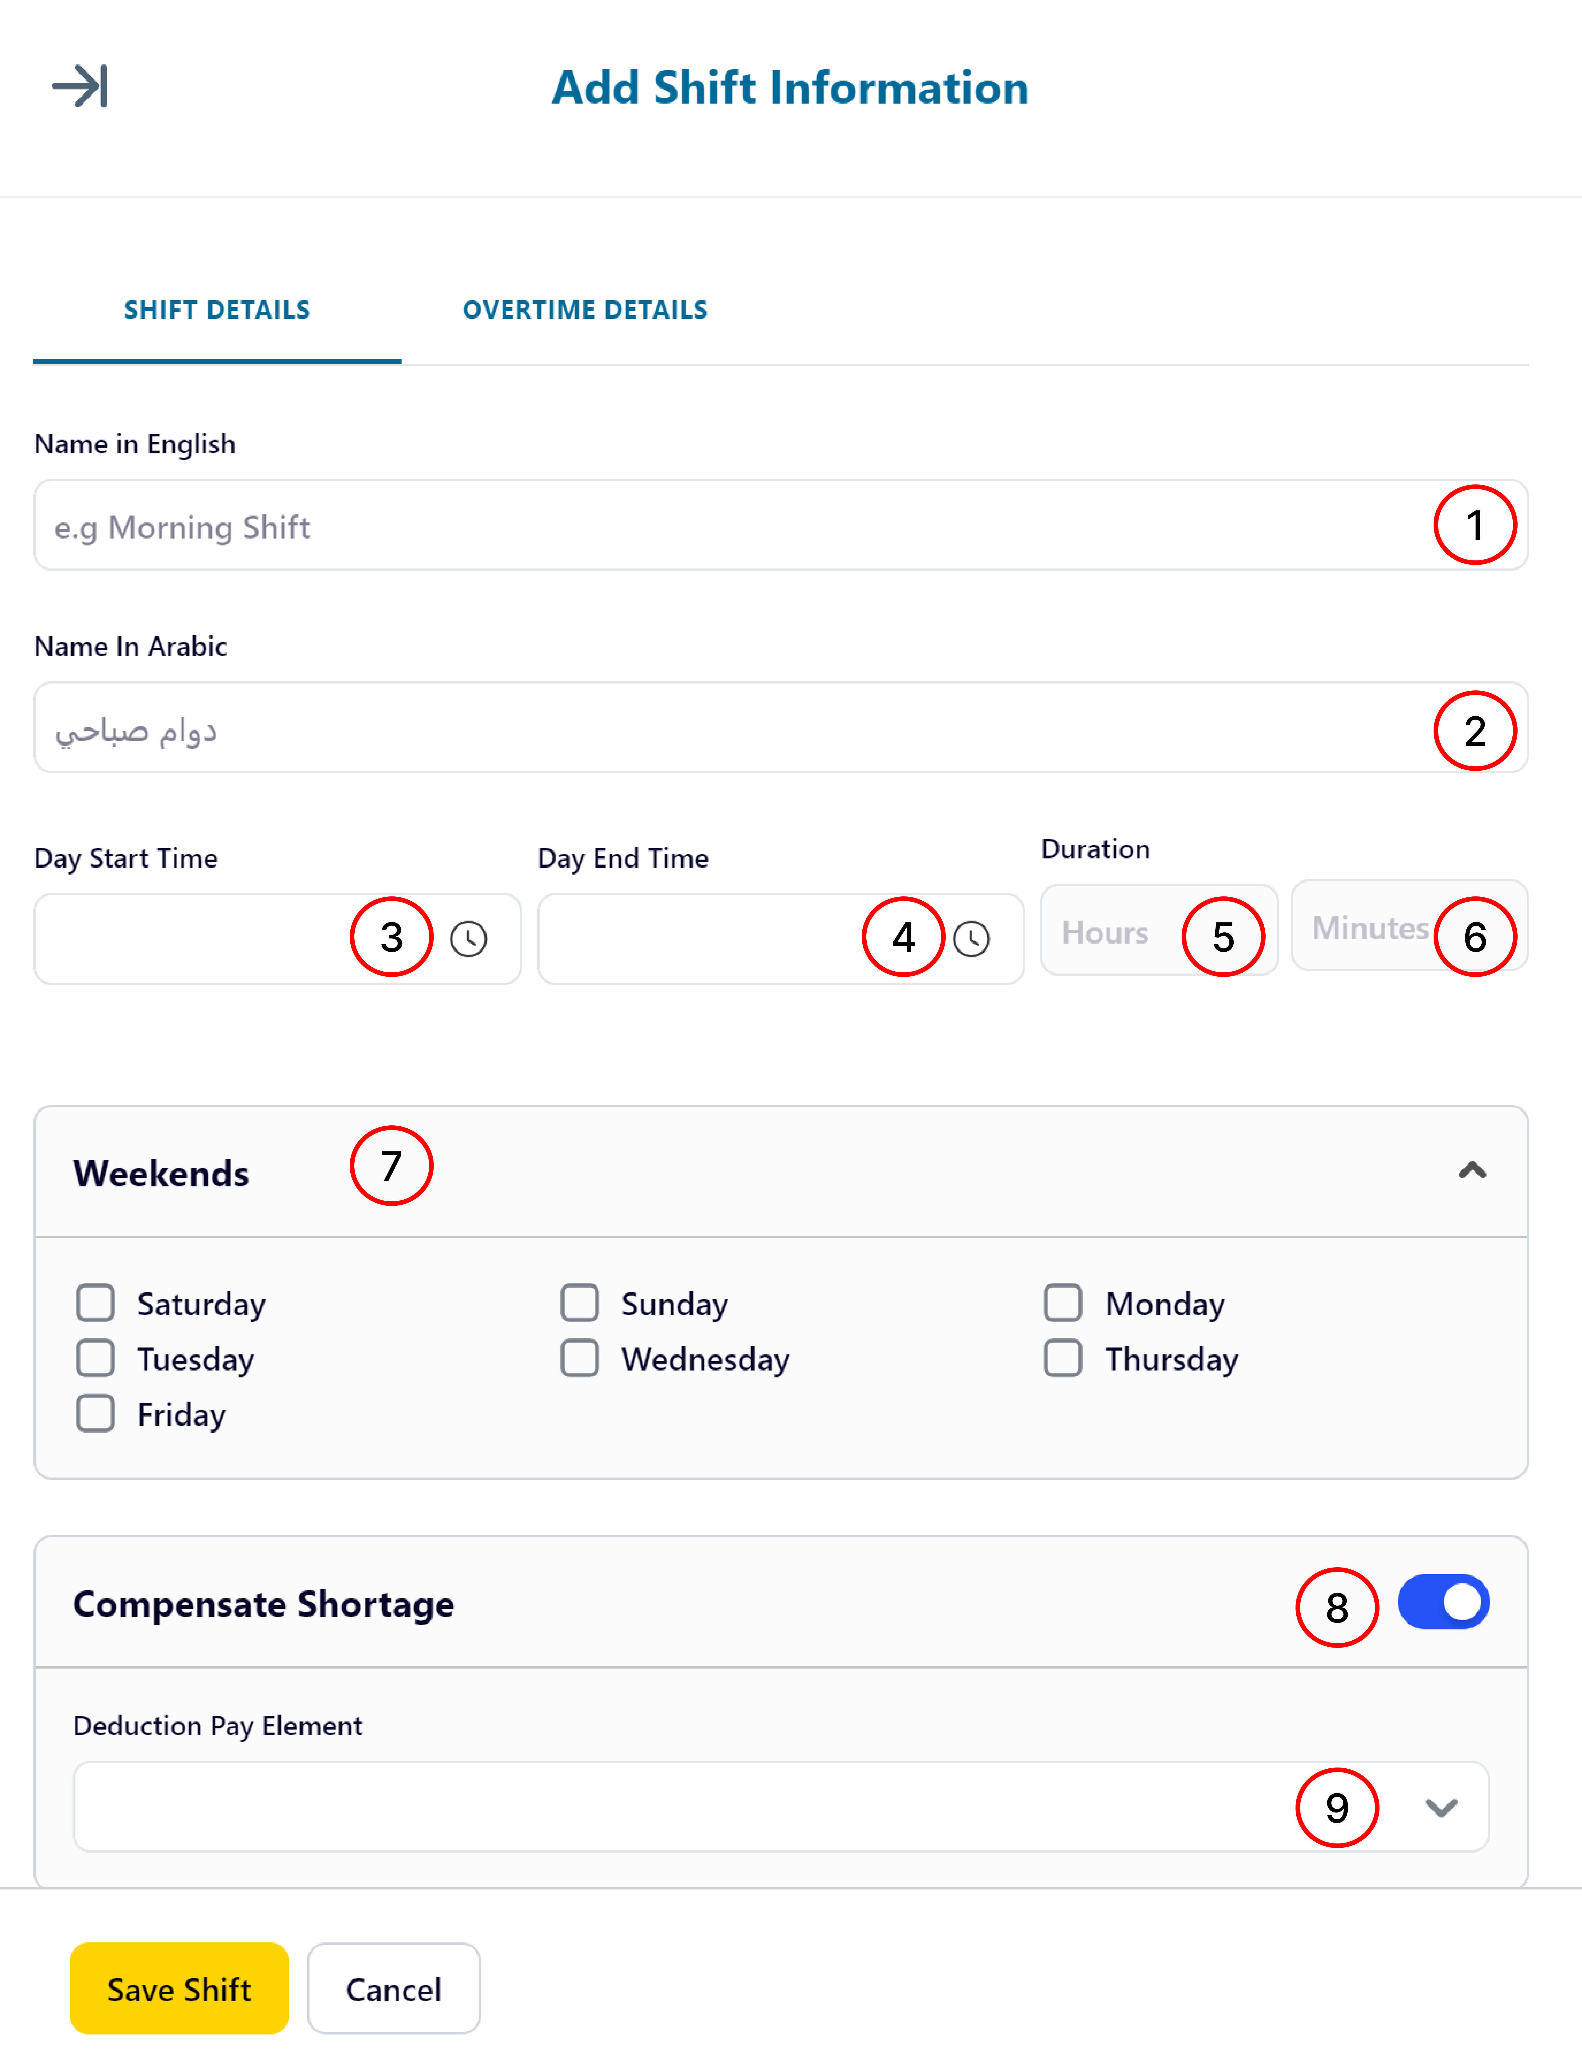Image resolution: width=1582 pixels, height=2069 pixels.
Task: Expand the Deduction Pay Element dropdown
Action: (x=1441, y=1807)
